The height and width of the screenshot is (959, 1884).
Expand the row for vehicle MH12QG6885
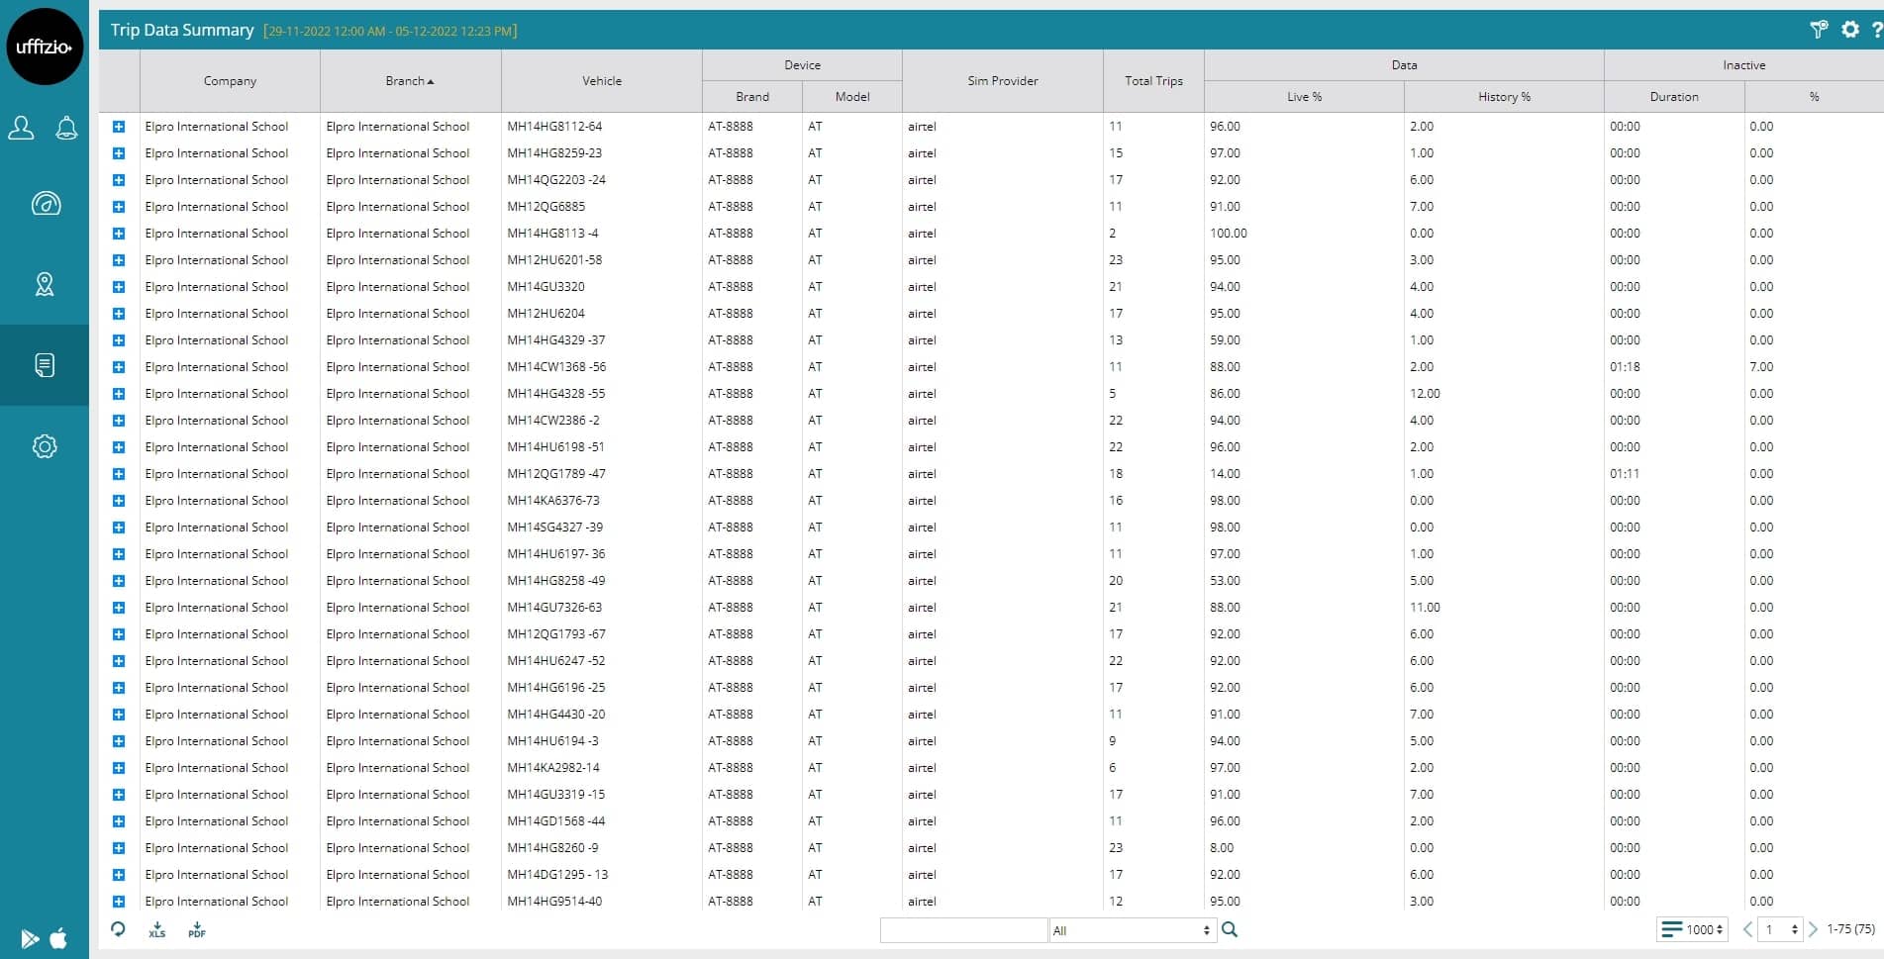click(119, 207)
